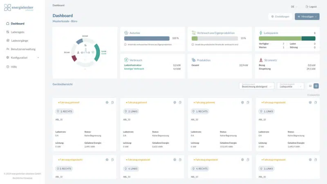The height and width of the screenshot is (184, 327).
Task: Click the Autarkie info icon
Action: (125, 44)
